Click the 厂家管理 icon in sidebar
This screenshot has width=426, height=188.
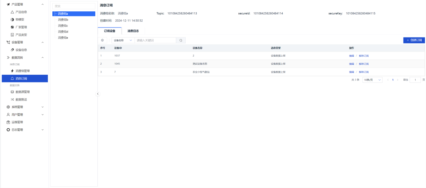12,27
